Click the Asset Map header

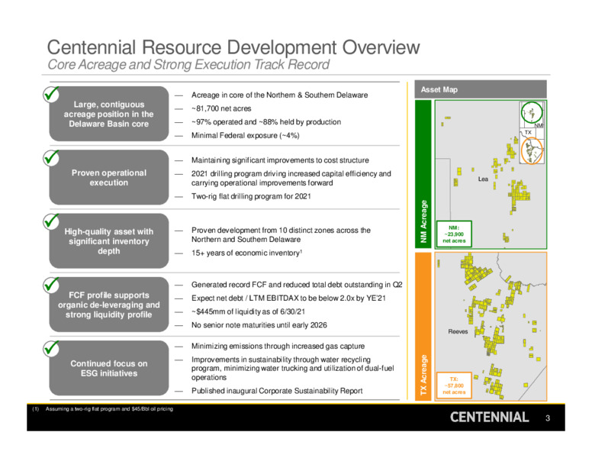[481, 89]
